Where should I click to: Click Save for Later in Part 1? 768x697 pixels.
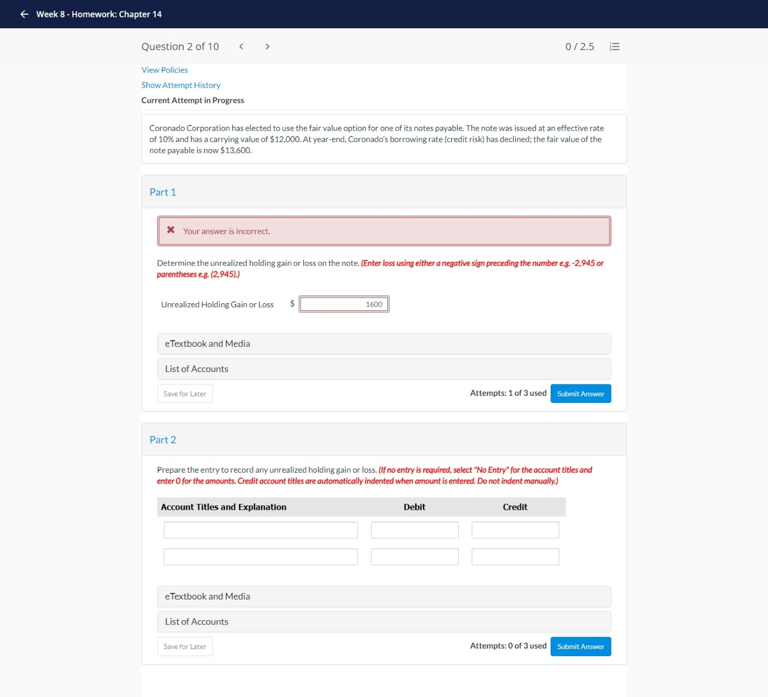click(185, 394)
